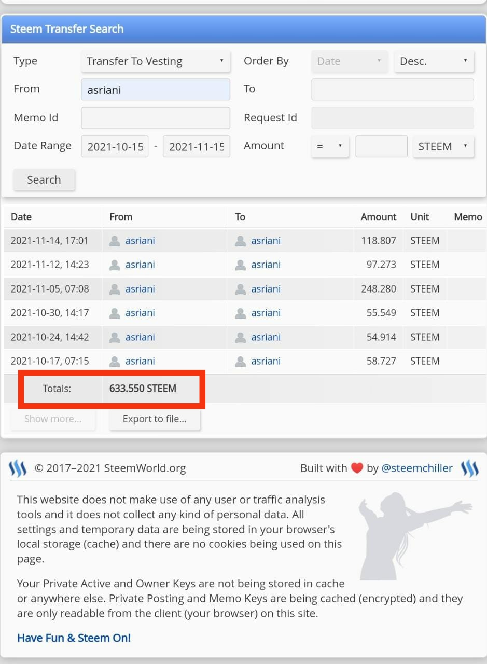Open From asriani link in 2021-11-14 row
This screenshot has width=487, height=664.
pos(140,241)
